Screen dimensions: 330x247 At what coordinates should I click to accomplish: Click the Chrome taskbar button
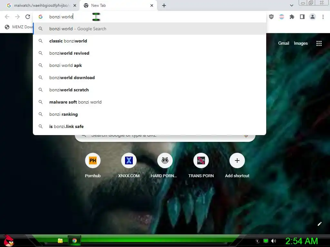tap(74, 241)
